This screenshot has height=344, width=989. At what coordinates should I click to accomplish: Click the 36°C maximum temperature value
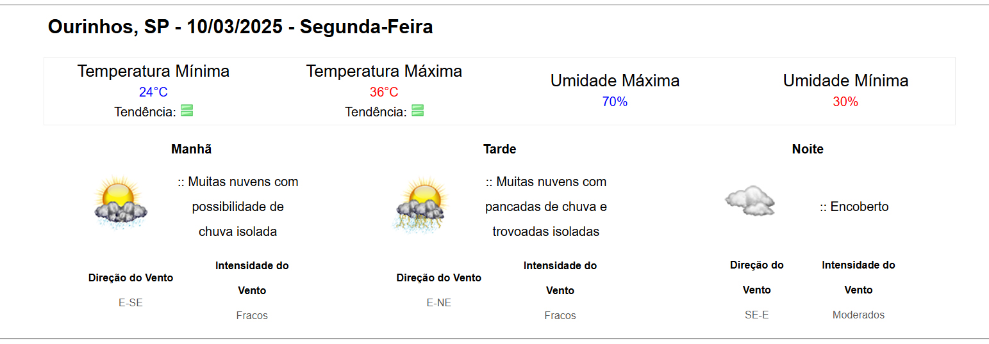(384, 92)
